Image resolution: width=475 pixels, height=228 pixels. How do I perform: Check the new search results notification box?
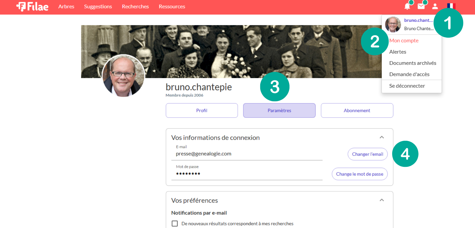point(175,224)
